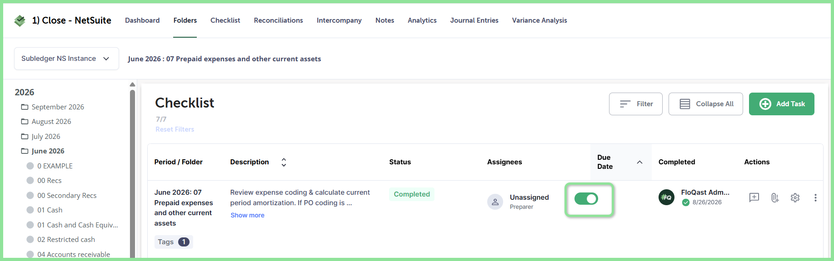Open the 00 Secondary Recs folder

coord(67,196)
